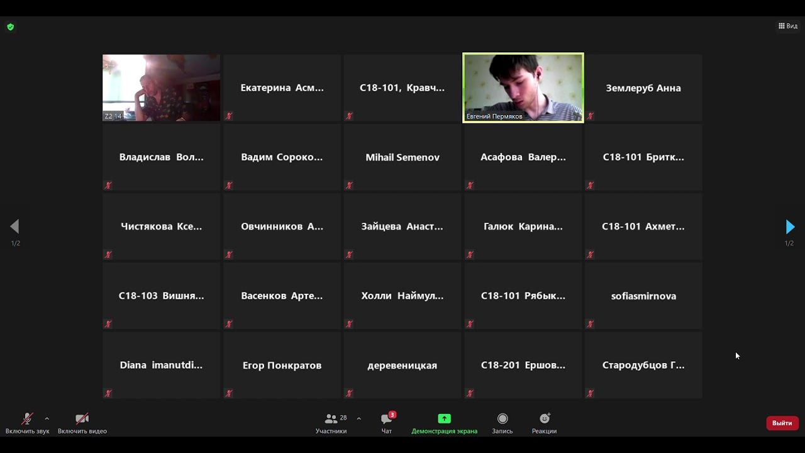Viewport: 805px width, 453px height.
Task: Select participant name С18-101 Рябык...
Action: coord(523,296)
